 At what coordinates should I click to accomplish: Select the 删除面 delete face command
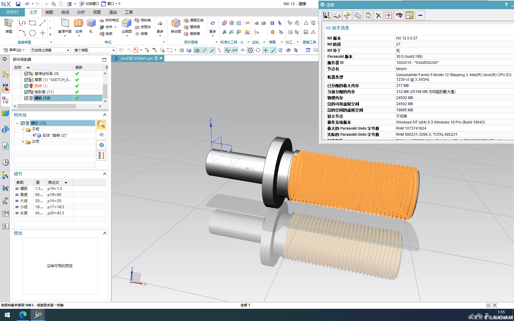[192, 34]
